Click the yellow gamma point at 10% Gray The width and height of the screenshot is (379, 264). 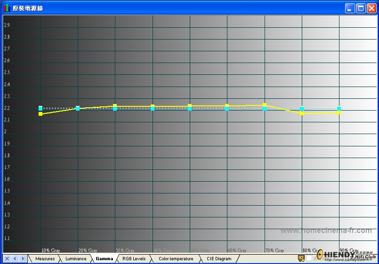[x=40, y=114]
